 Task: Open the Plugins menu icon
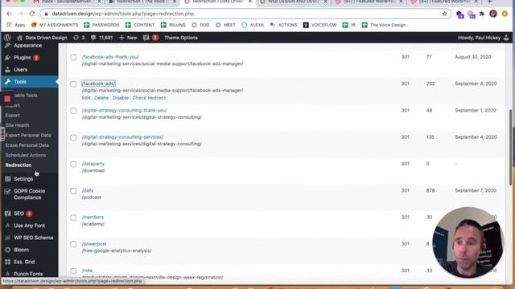(x=7, y=57)
